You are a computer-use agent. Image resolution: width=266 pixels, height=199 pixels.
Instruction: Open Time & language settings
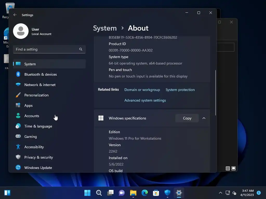[49, 126]
